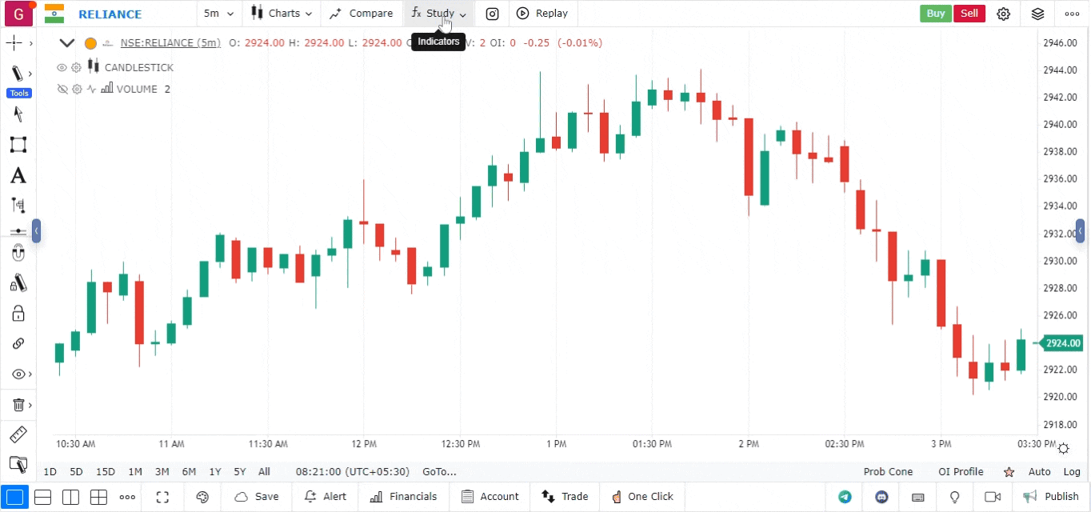Select the text annotation tool
Screen dimensions: 1091x512
coord(18,175)
